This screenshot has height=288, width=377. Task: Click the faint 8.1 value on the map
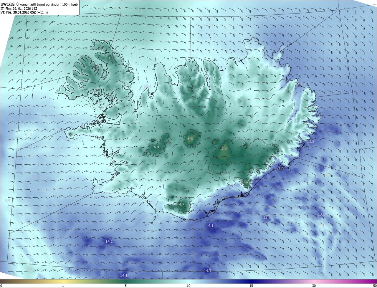point(140,11)
